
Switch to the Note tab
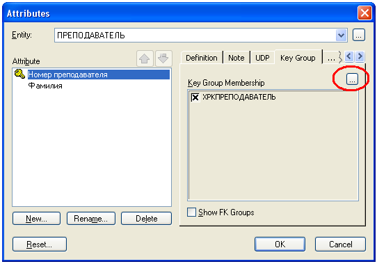coord(236,58)
